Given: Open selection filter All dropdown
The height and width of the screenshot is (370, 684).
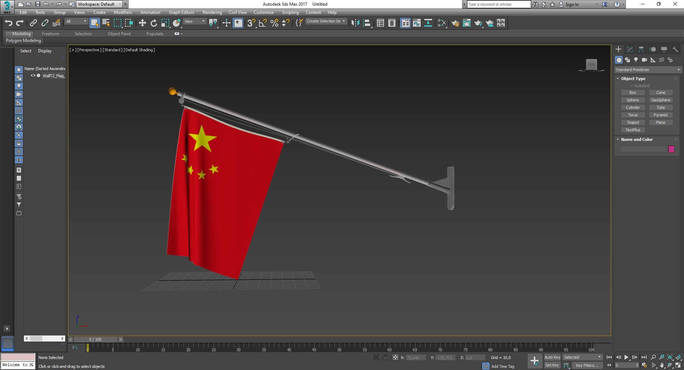Looking at the screenshot, I should (76, 21).
